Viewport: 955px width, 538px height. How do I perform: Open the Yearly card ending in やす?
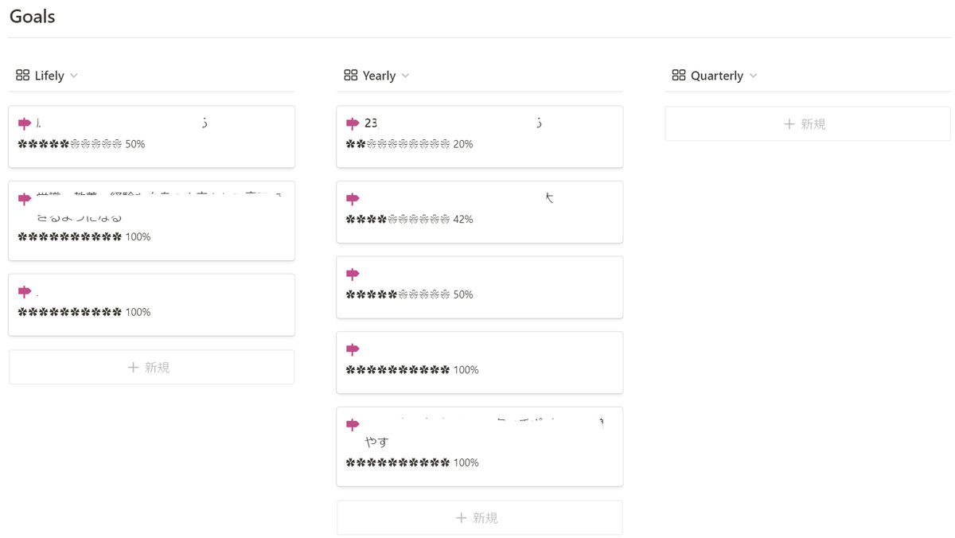coord(479,446)
